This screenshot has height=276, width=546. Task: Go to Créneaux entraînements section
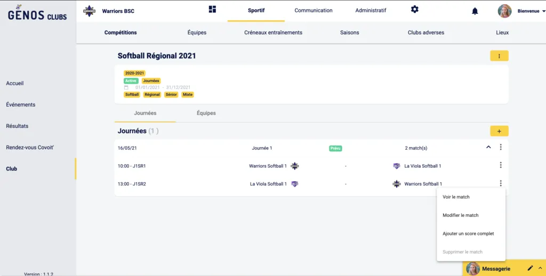[273, 33]
